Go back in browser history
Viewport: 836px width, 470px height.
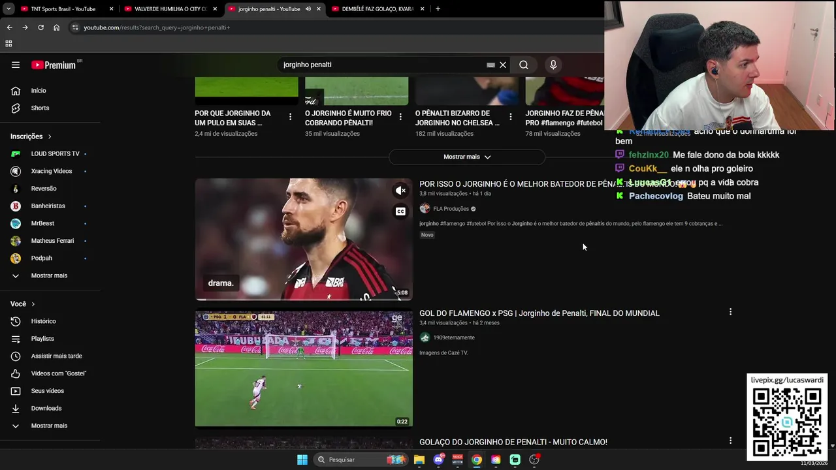9,27
